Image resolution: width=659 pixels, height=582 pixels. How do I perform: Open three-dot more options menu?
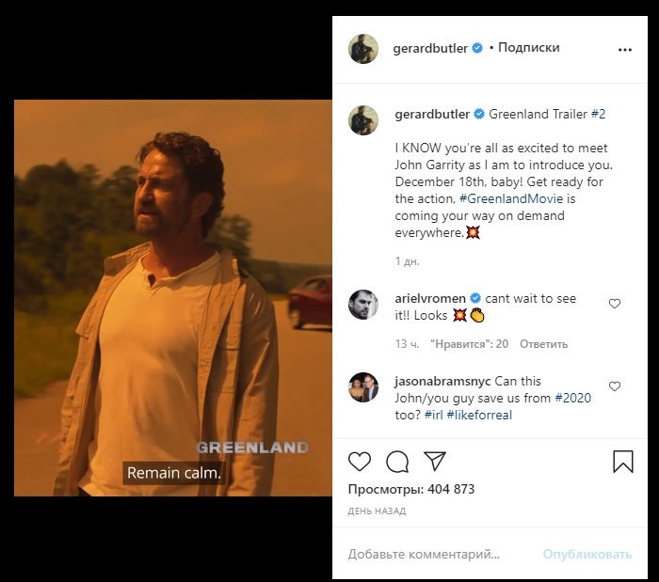point(625,49)
